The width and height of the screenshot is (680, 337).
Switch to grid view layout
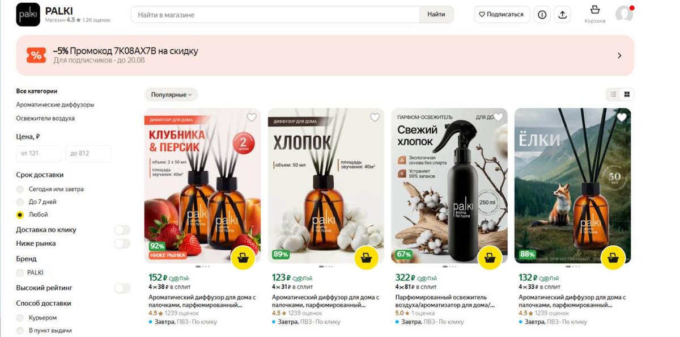(x=627, y=94)
